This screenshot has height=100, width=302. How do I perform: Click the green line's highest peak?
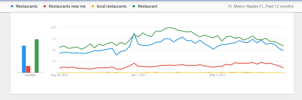tap(169, 27)
